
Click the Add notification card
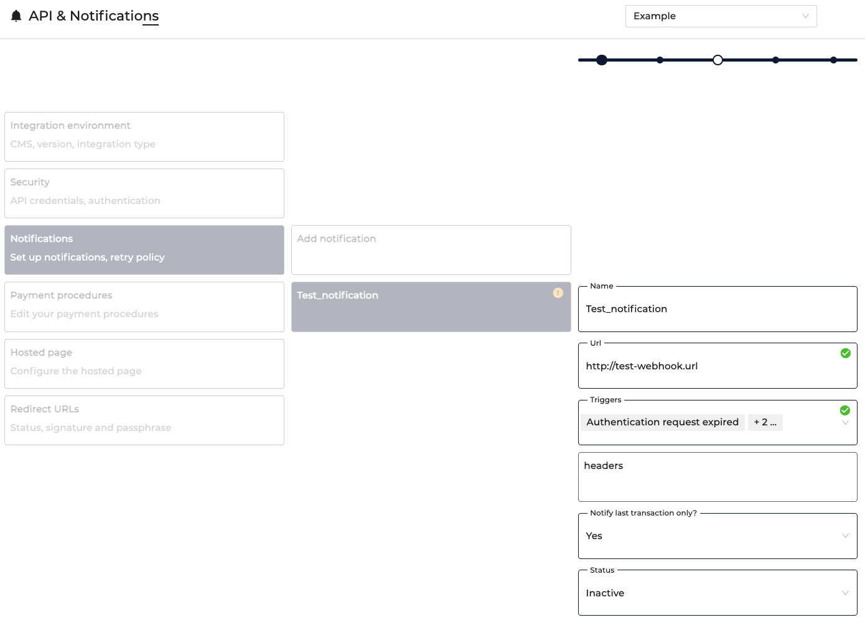point(431,250)
